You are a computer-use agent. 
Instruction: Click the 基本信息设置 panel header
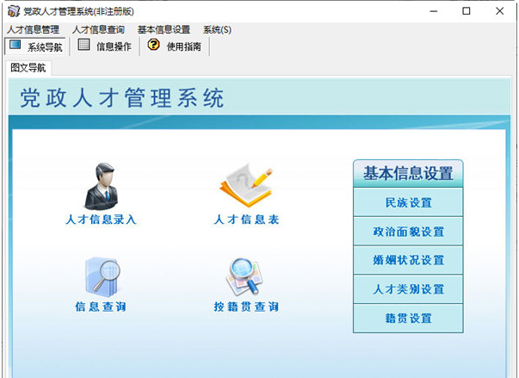(408, 173)
